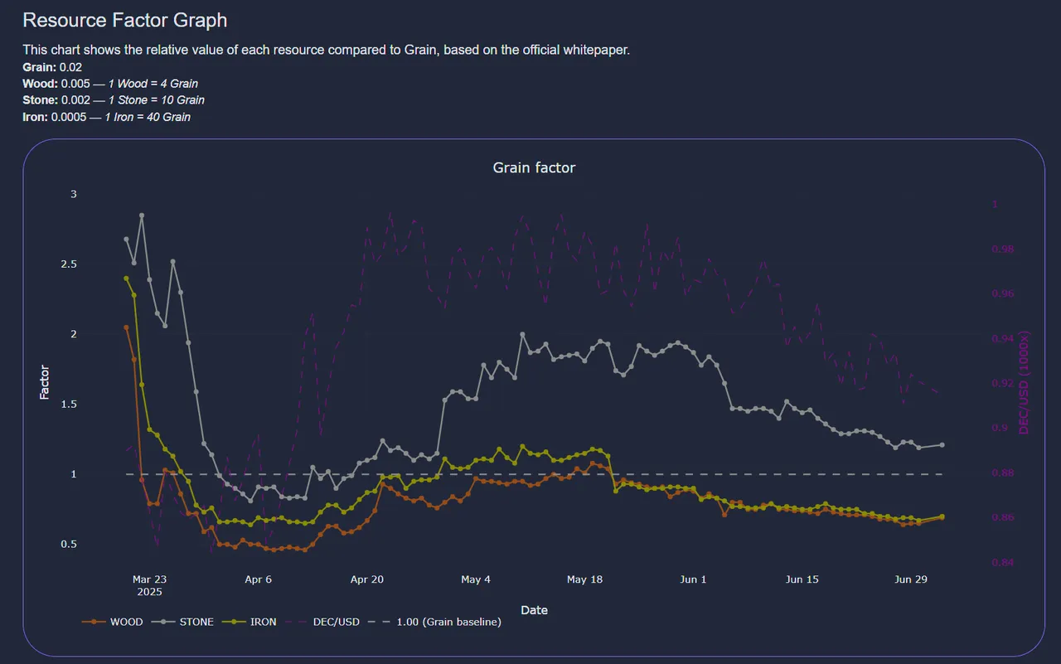The width and height of the screenshot is (1061, 664).
Task: Toggle WOOD series in the legend
Action: coord(112,622)
